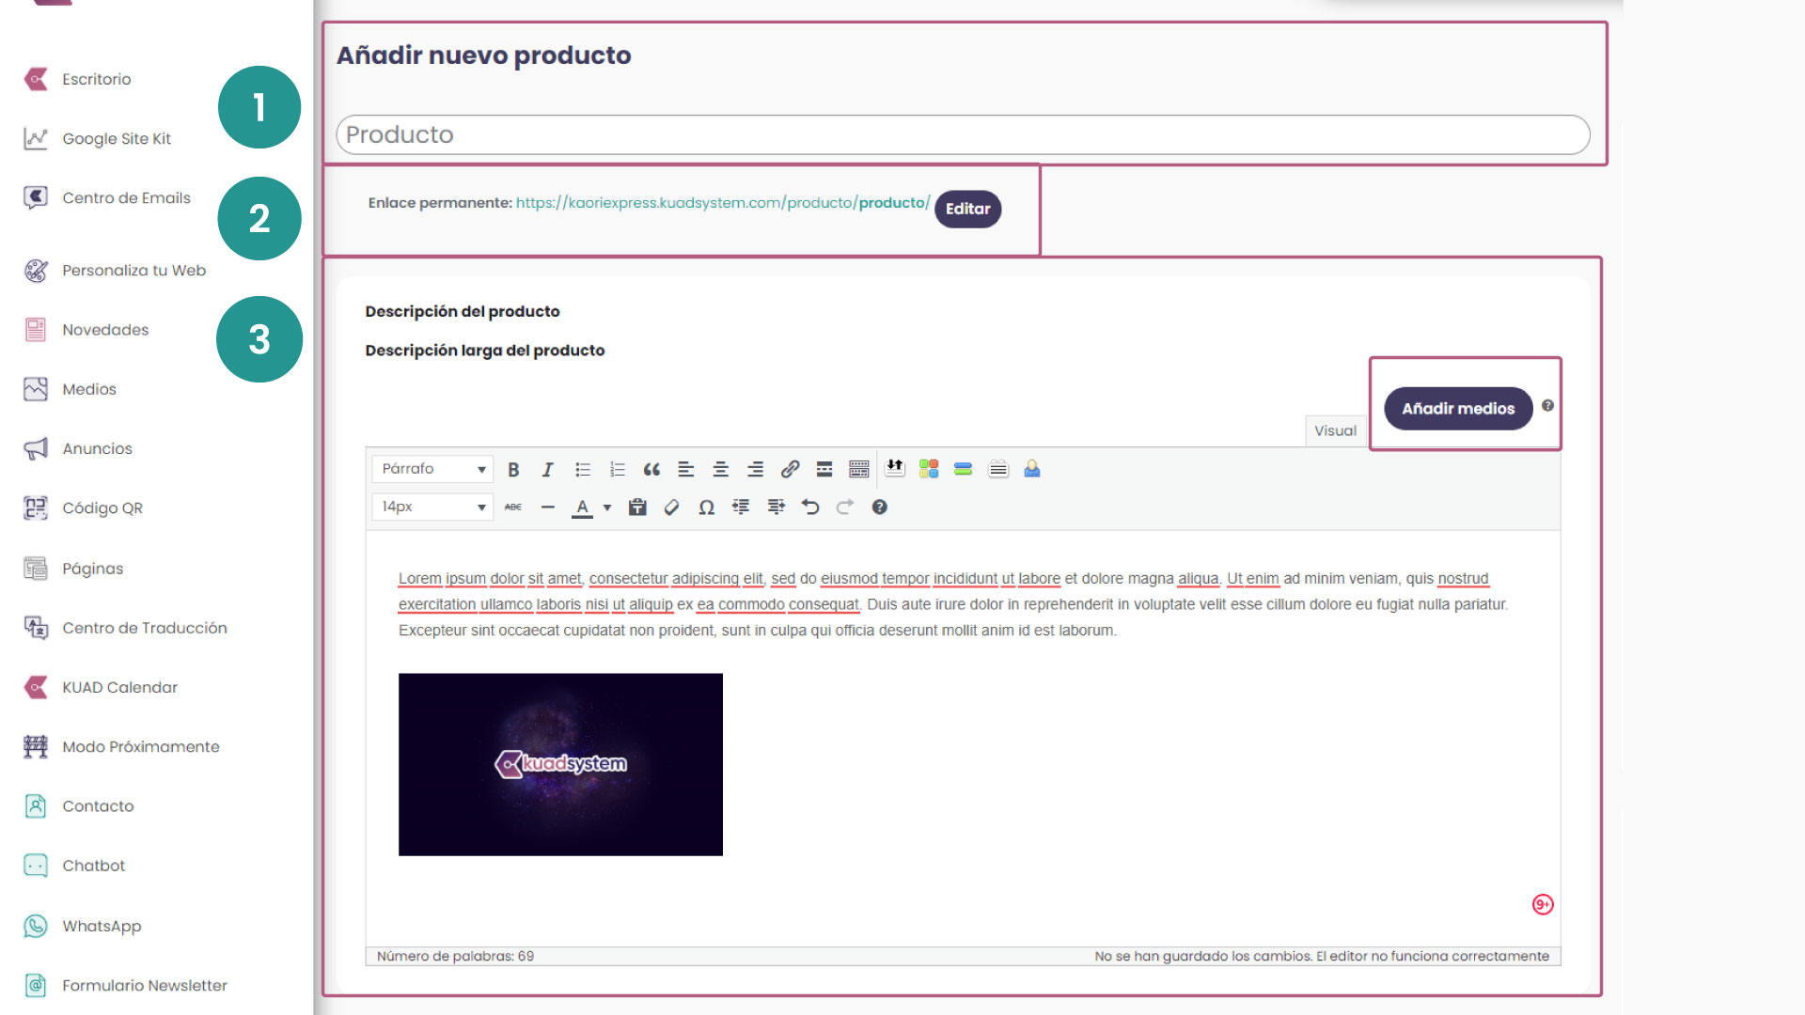The image size is (1805, 1015).
Task: Click the colored squares toolbar icon
Action: 929,468
